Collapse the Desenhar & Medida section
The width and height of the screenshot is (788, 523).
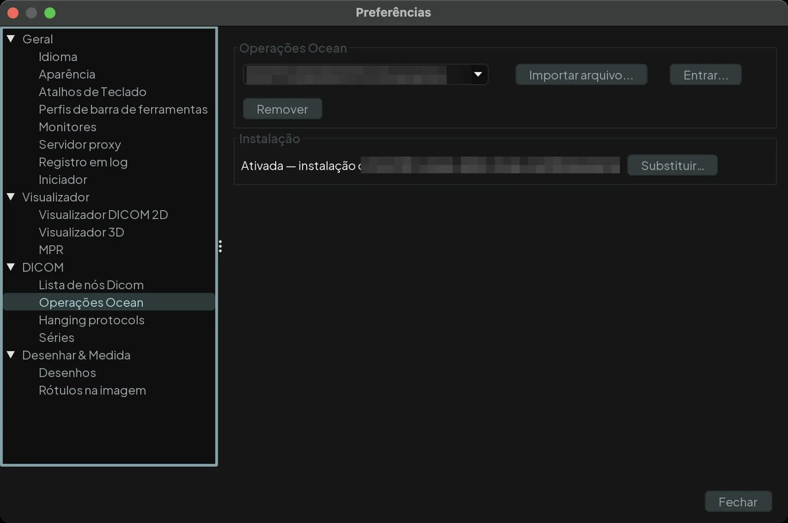(11, 355)
